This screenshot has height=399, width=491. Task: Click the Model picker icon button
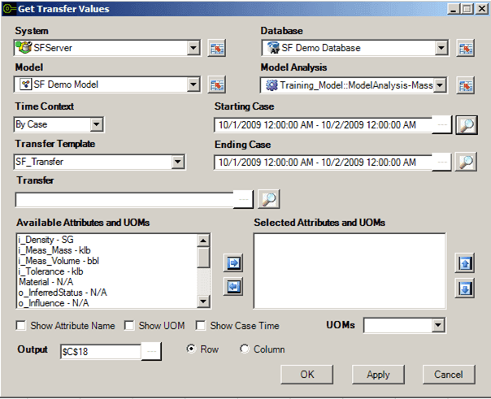pyautogui.click(x=217, y=85)
